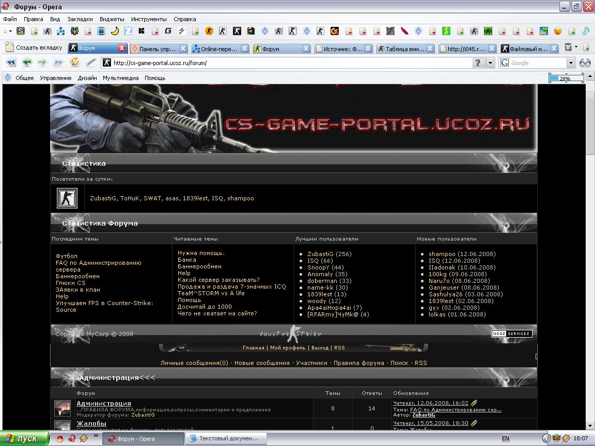This screenshot has height=446, width=595.
Task: Open the Досчитай до 1000 topic
Action: (205, 307)
